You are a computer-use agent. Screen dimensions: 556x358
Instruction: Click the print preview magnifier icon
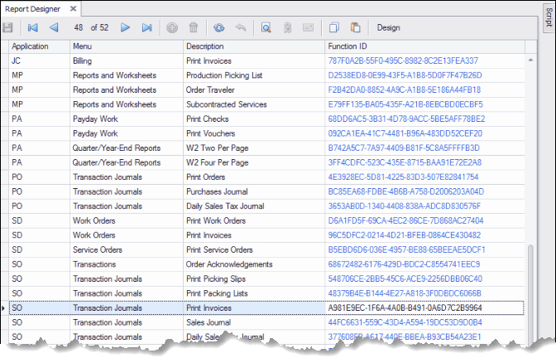pos(266,27)
